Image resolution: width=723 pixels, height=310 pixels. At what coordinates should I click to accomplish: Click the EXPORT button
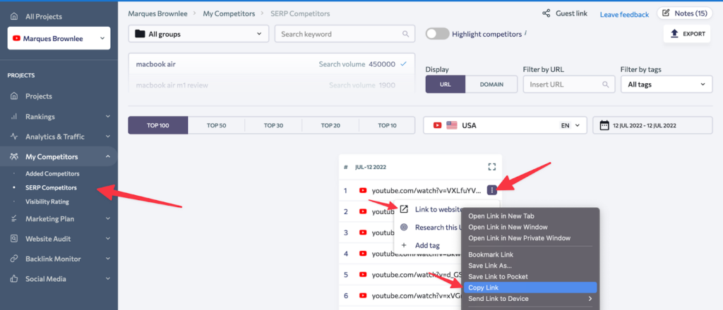pyautogui.click(x=687, y=34)
